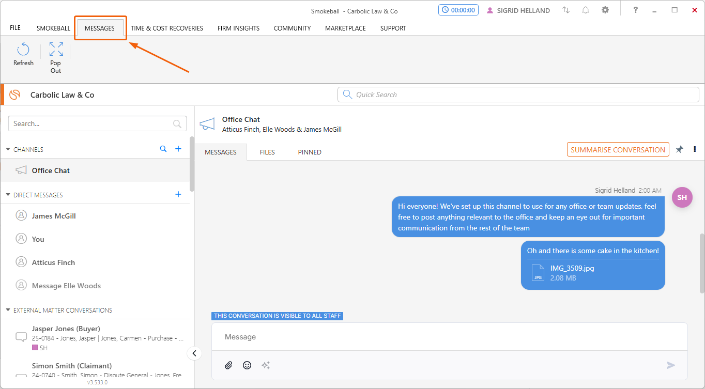This screenshot has width=705, height=389.
Task: Click search magnifier in sidebar search box
Action: click(177, 123)
